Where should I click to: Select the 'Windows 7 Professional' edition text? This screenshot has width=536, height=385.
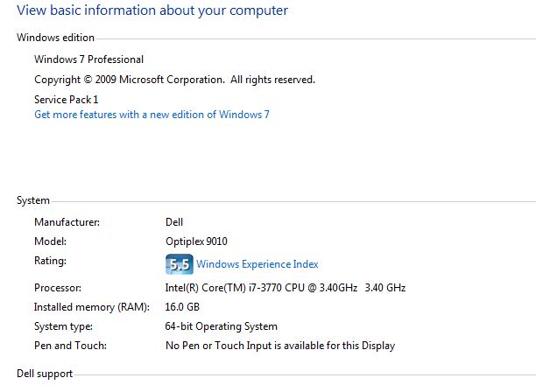(88, 59)
